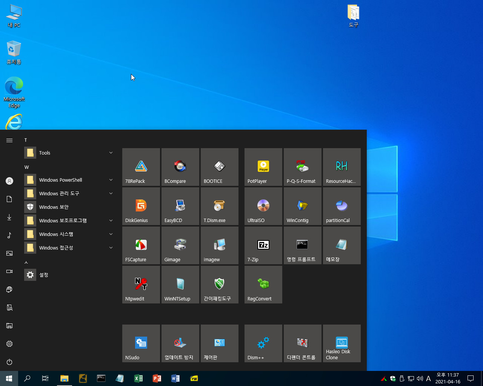Launch Ntpwedit tile

[141, 285]
